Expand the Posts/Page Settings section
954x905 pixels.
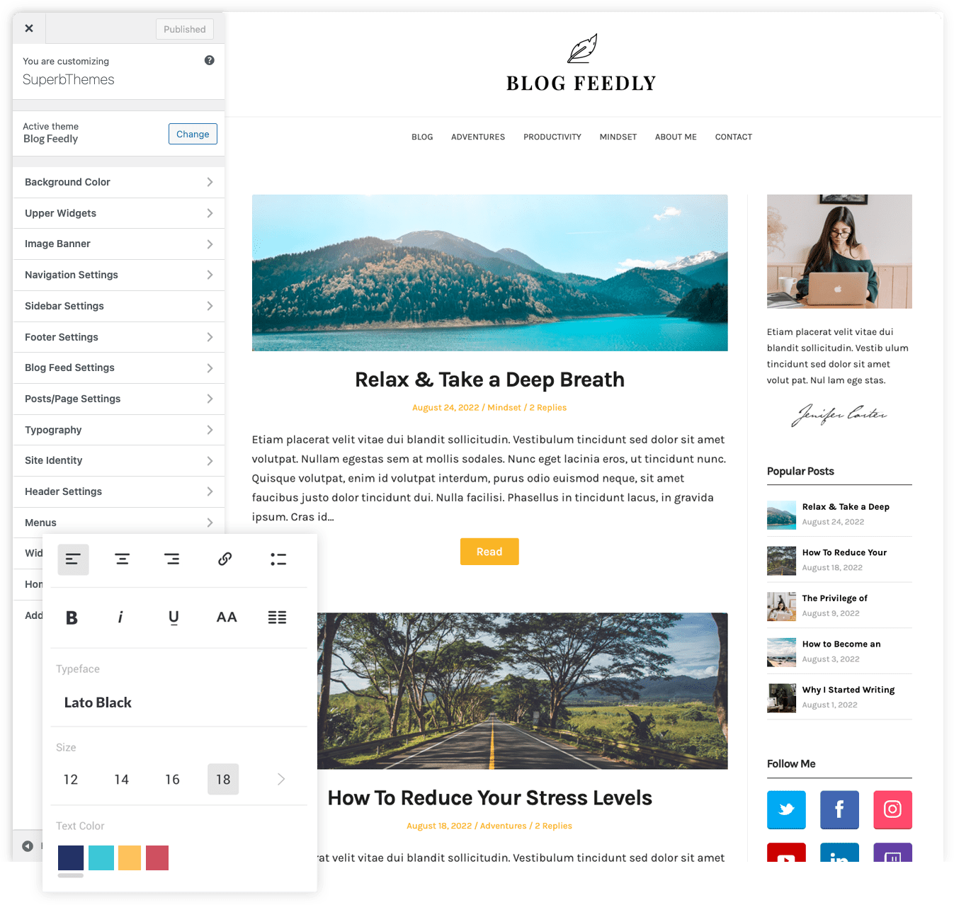point(119,399)
